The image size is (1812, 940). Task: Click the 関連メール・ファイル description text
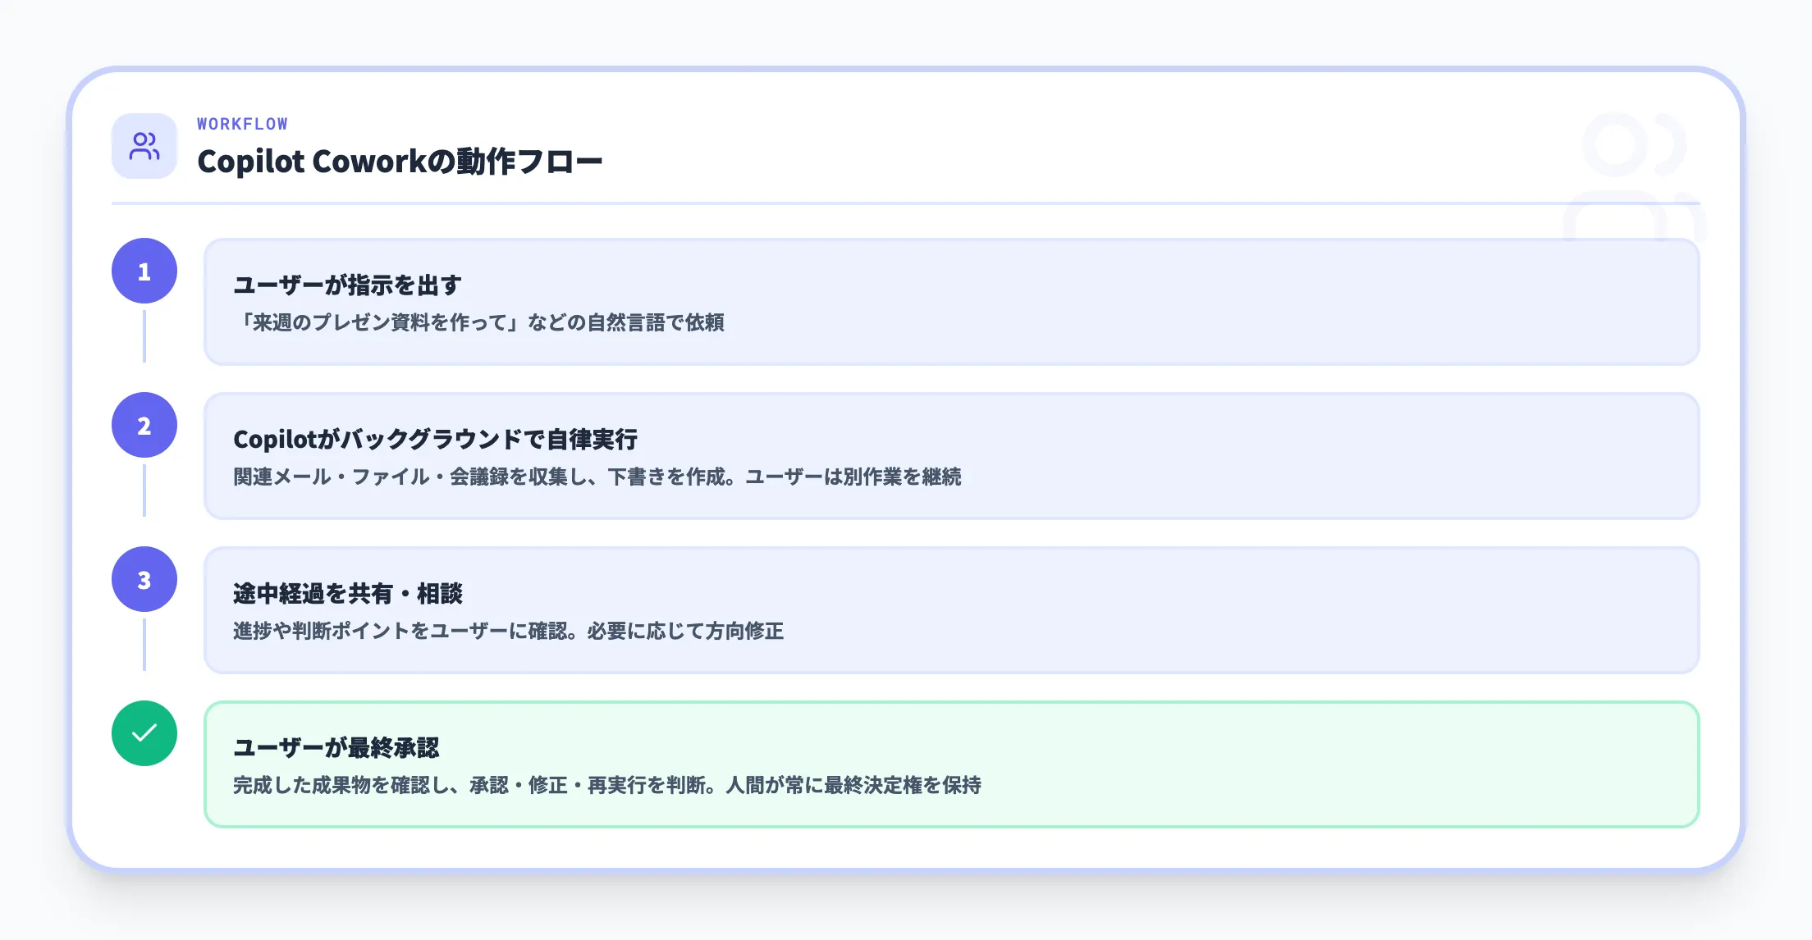tap(597, 477)
